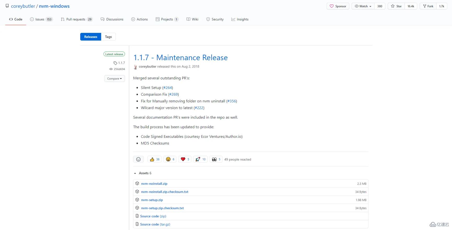
Task: Click the file icon beside Source code (zip)
Action: [x=137, y=216]
